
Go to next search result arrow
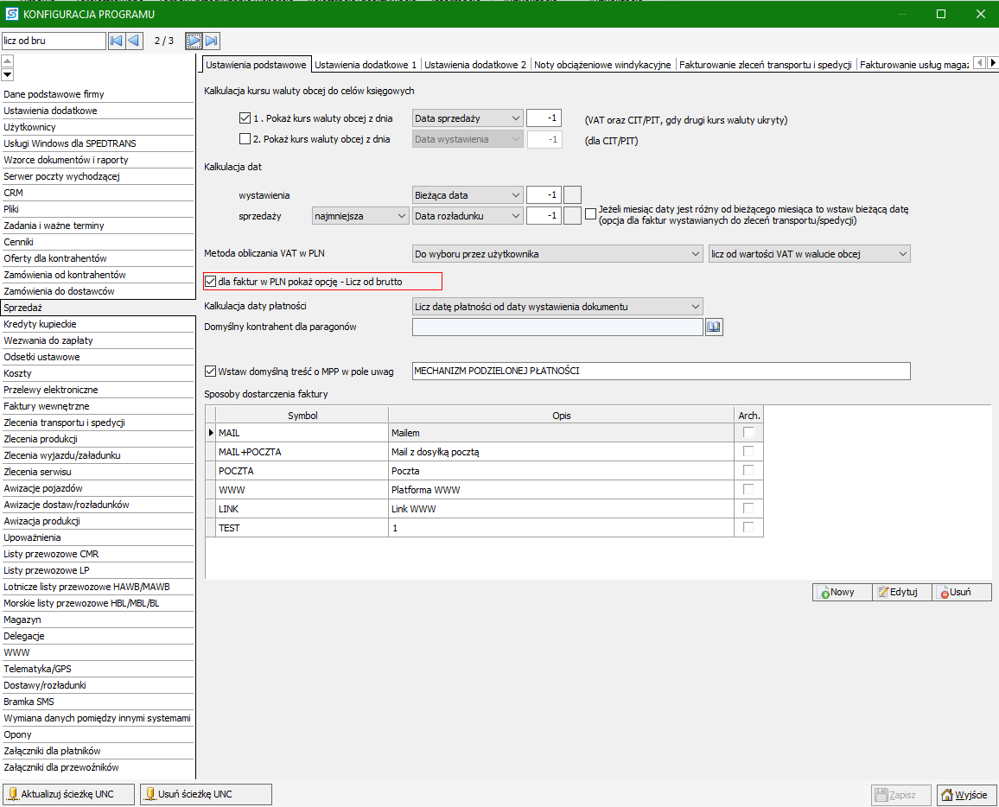coord(194,41)
